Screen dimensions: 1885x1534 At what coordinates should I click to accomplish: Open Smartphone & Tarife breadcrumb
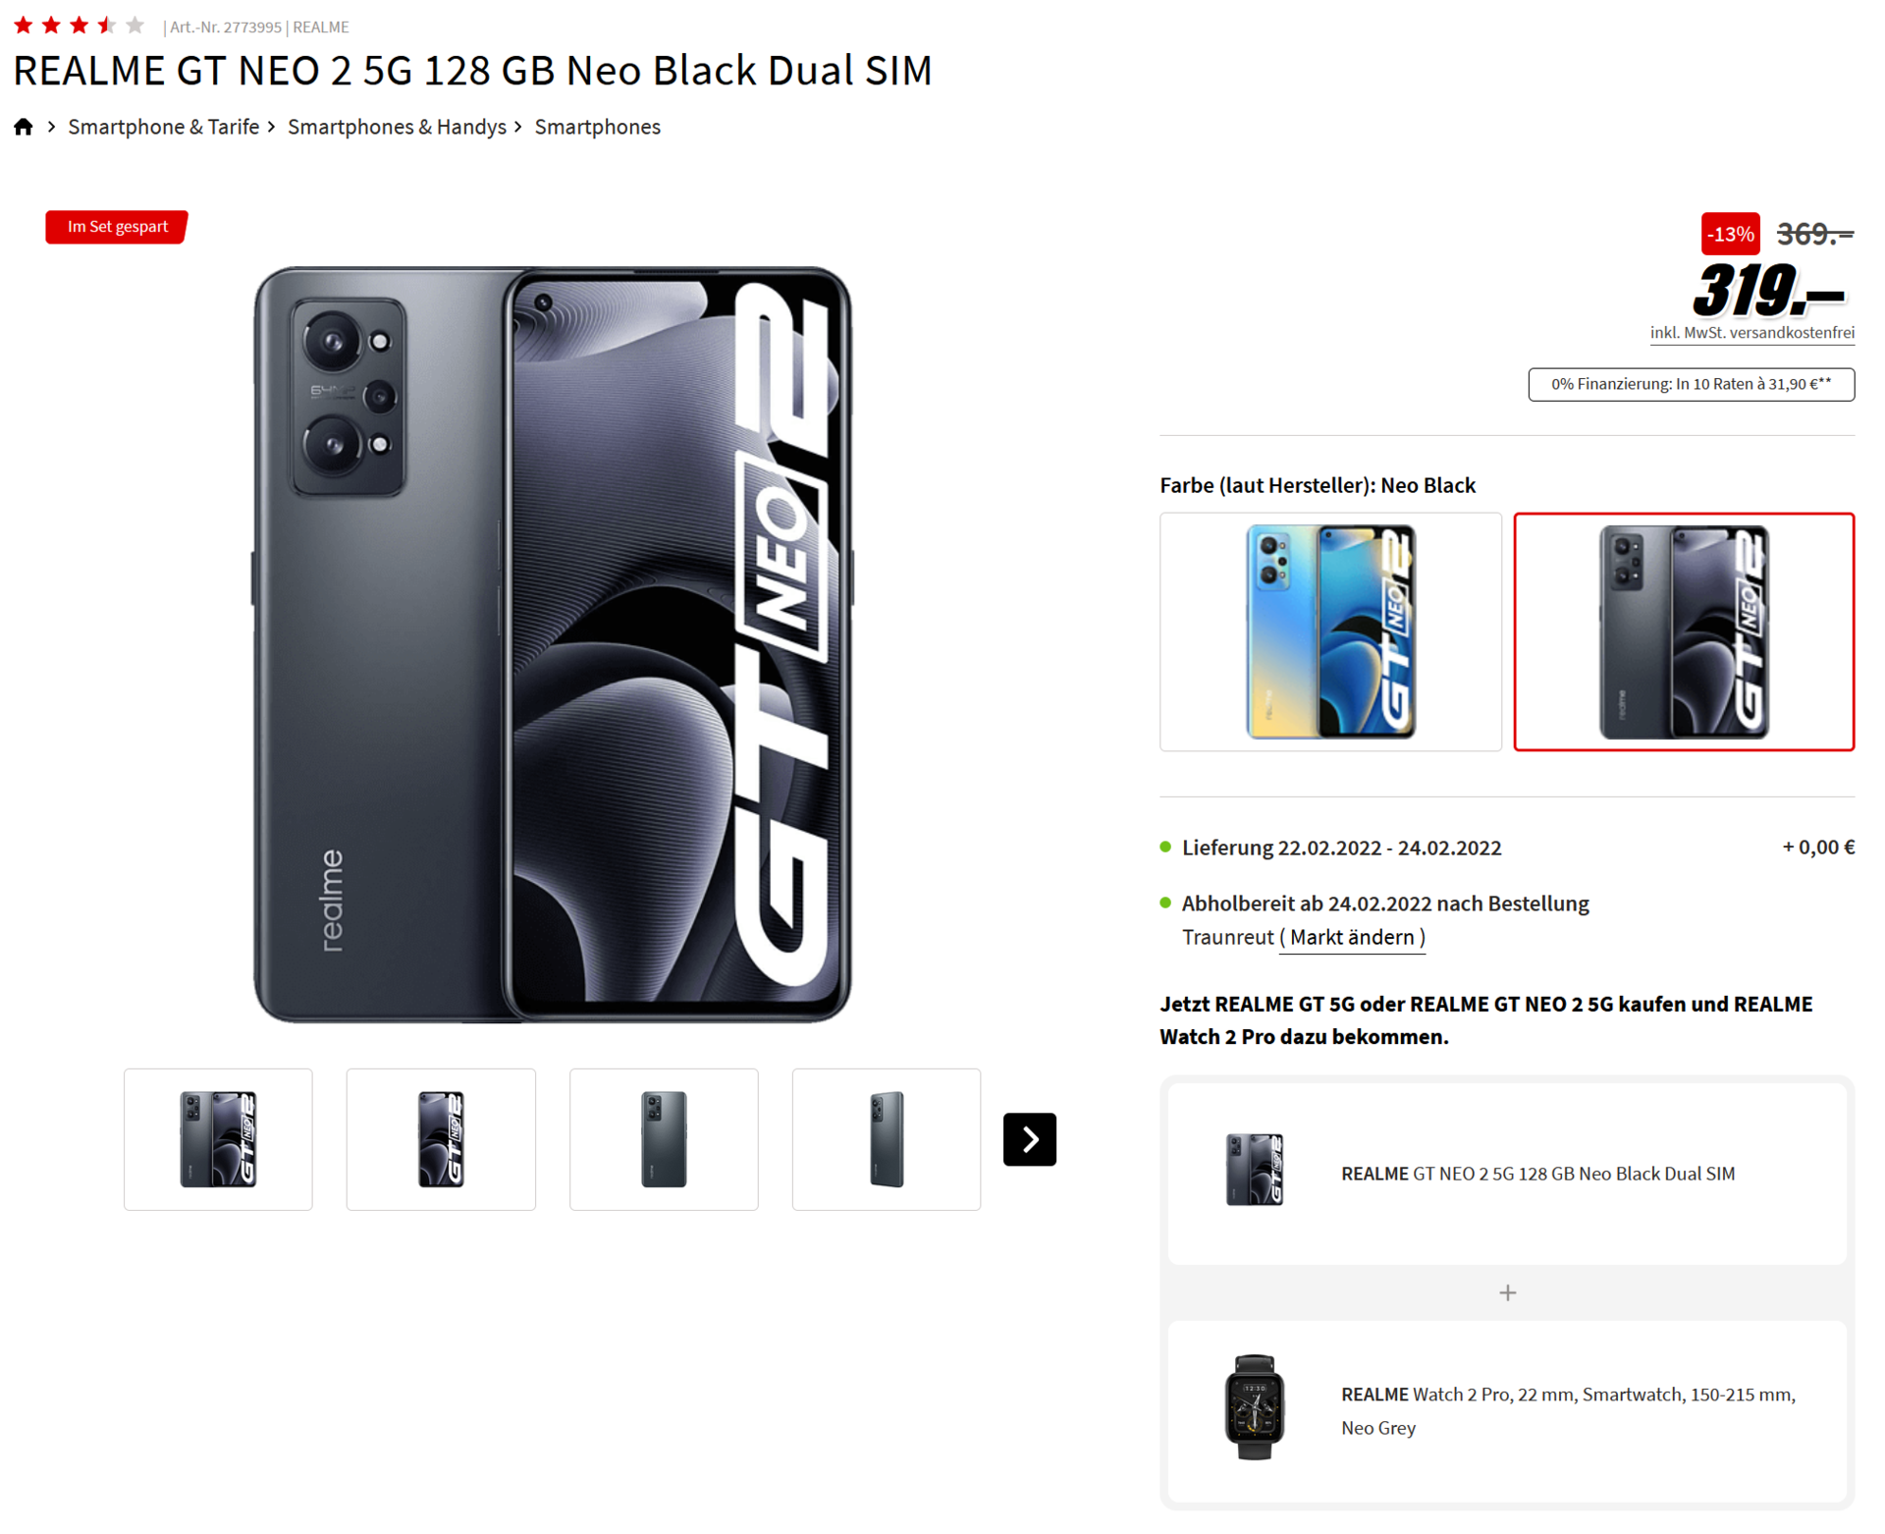coord(163,127)
